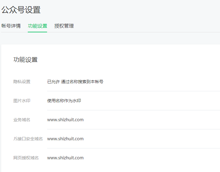220x172 pixels.
Task: Click the divider line below JS接口安全域名 row
Action: click(x=133, y=148)
